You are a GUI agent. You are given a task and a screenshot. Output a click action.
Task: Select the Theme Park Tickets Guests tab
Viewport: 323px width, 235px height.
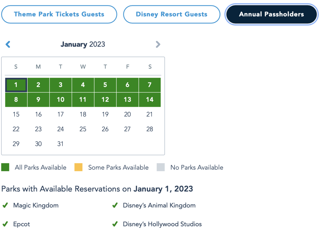(x=59, y=14)
